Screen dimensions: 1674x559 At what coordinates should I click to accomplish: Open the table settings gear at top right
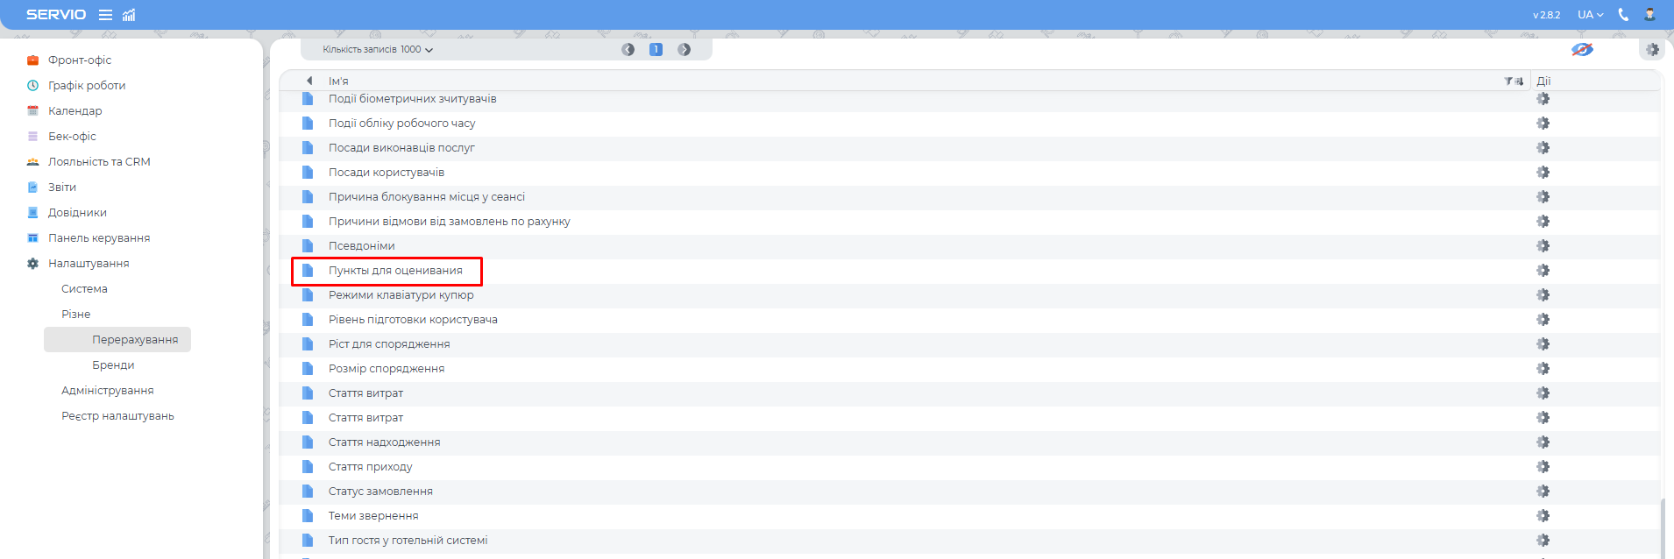pyautogui.click(x=1652, y=50)
